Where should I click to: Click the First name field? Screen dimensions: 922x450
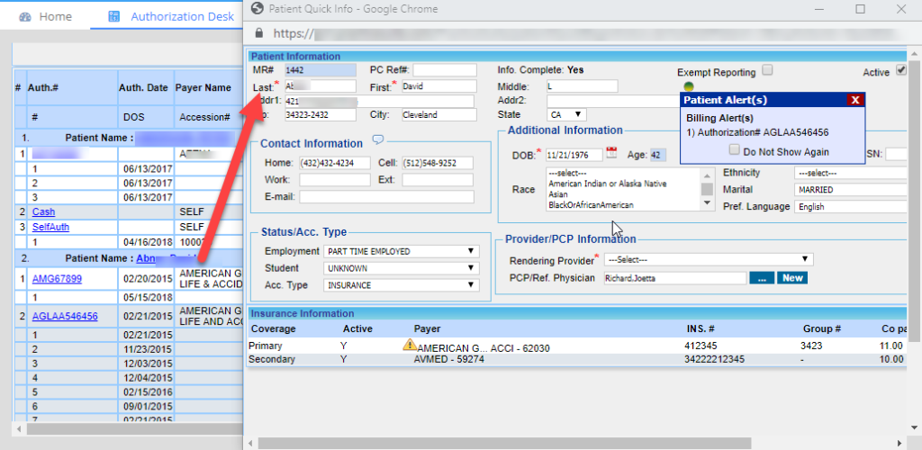click(x=438, y=86)
